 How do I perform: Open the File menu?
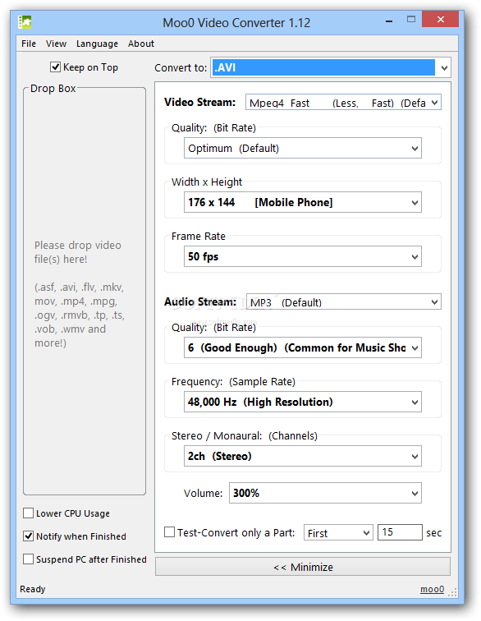pos(29,44)
